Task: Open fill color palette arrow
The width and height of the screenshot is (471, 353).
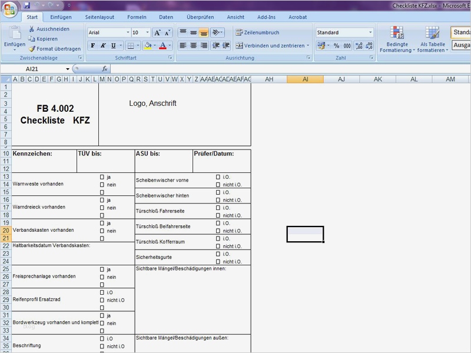Action: tap(155, 46)
